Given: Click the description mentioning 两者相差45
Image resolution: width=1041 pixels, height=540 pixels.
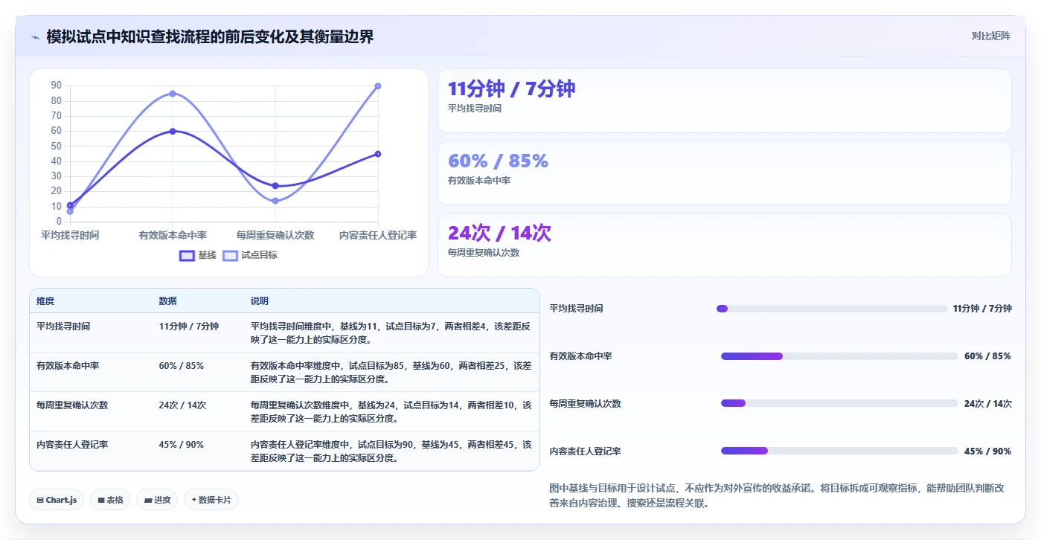Looking at the screenshot, I should (x=391, y=451).
